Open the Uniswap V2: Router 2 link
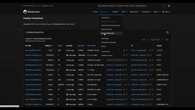 (x=138, y=105)
